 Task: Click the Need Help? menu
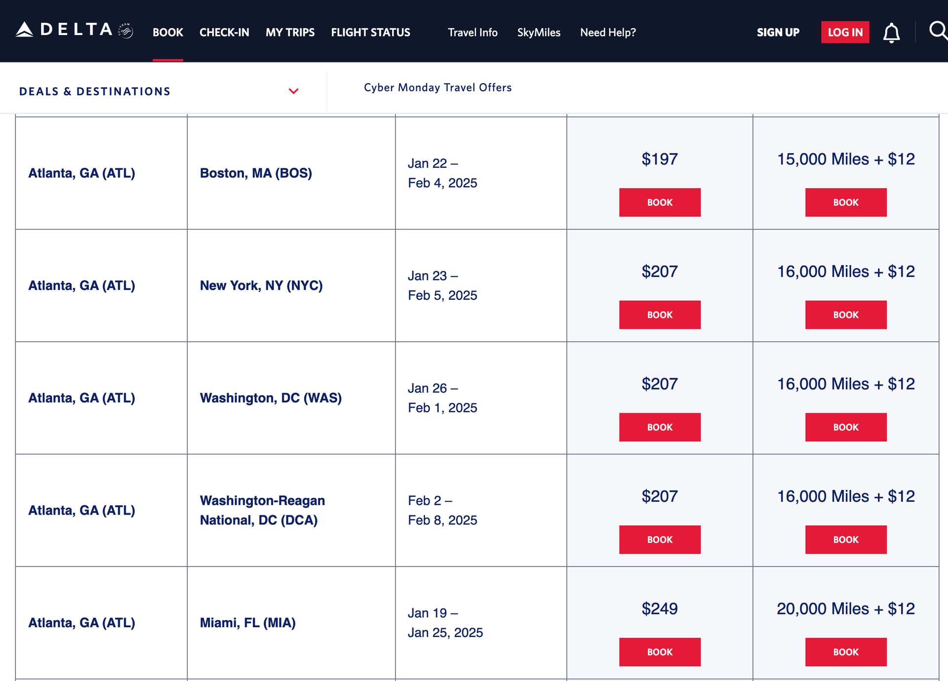608,33
